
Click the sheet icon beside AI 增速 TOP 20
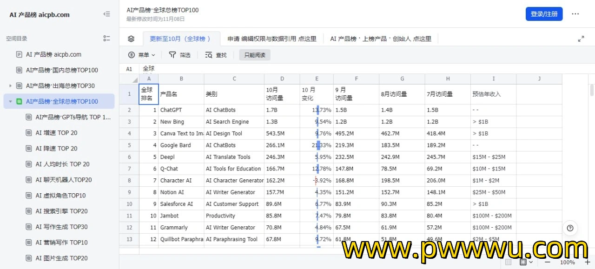(x=29, y=133)
